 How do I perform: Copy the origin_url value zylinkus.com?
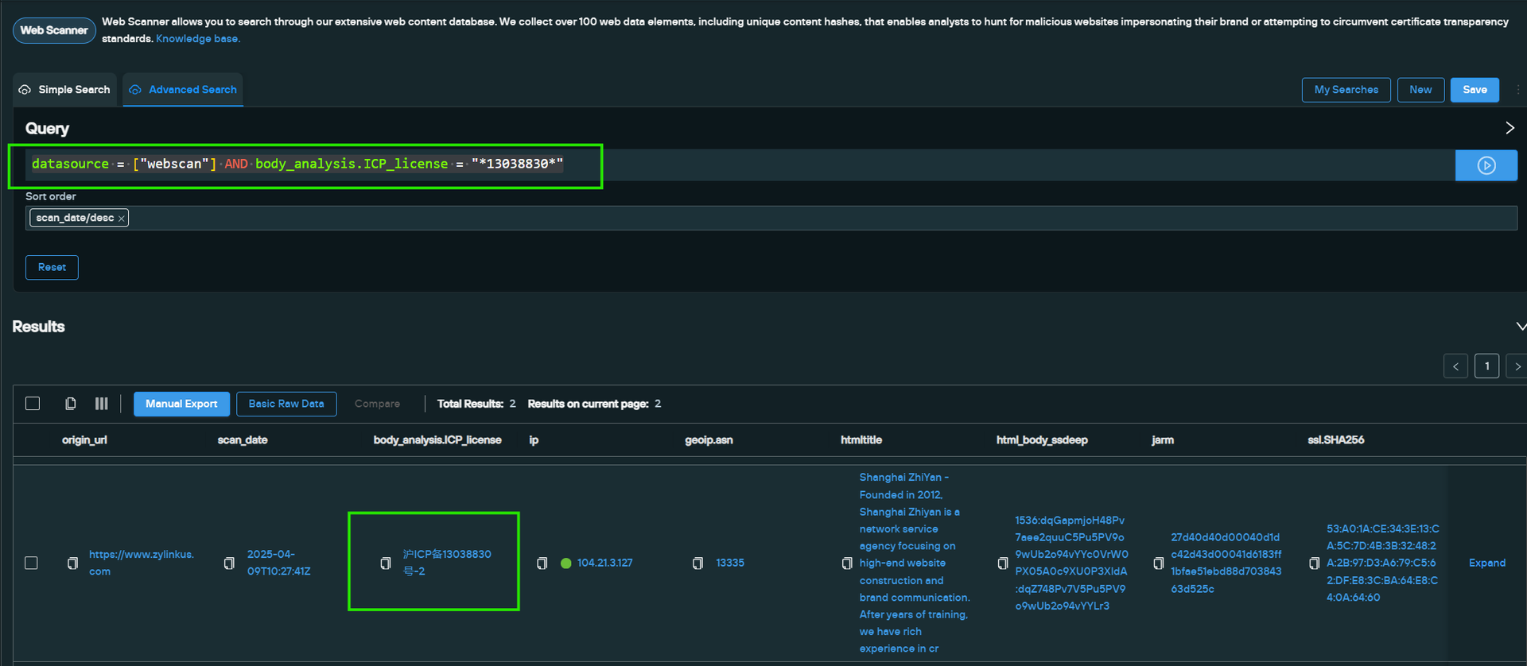[x=72, y=563]
